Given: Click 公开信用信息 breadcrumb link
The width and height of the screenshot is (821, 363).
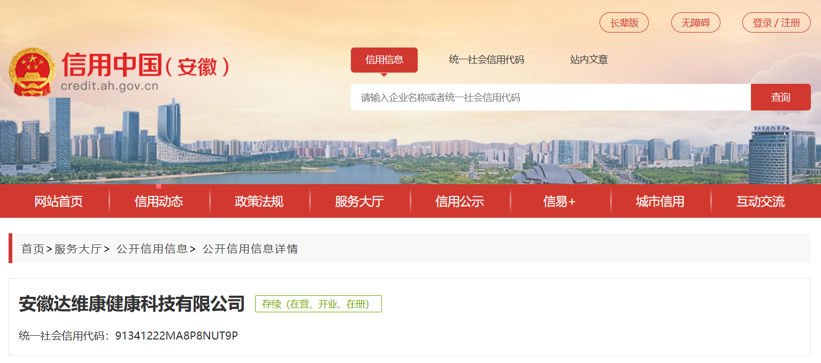Looking at the screenshot, I should (152, 249).
